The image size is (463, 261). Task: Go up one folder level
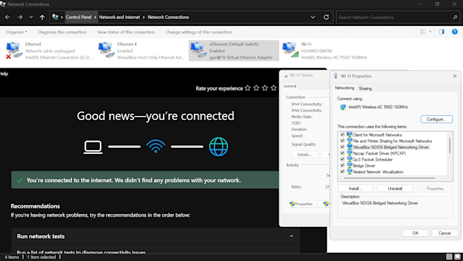[42, 17]
